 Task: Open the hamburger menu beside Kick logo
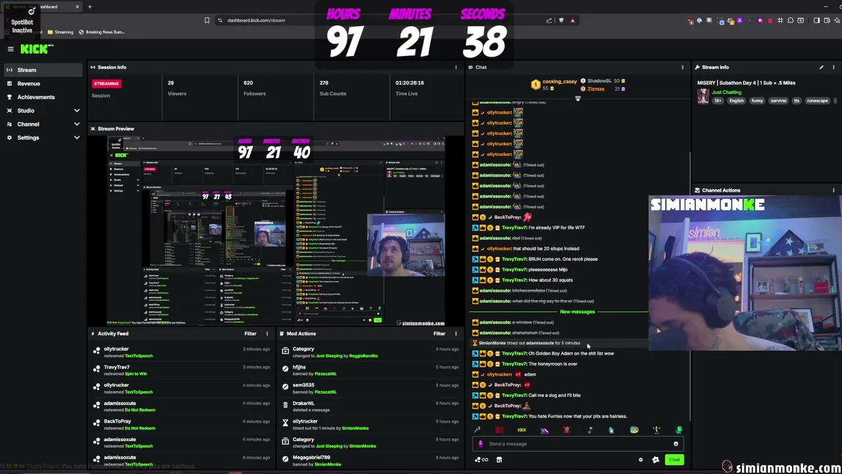coord(11,49)
